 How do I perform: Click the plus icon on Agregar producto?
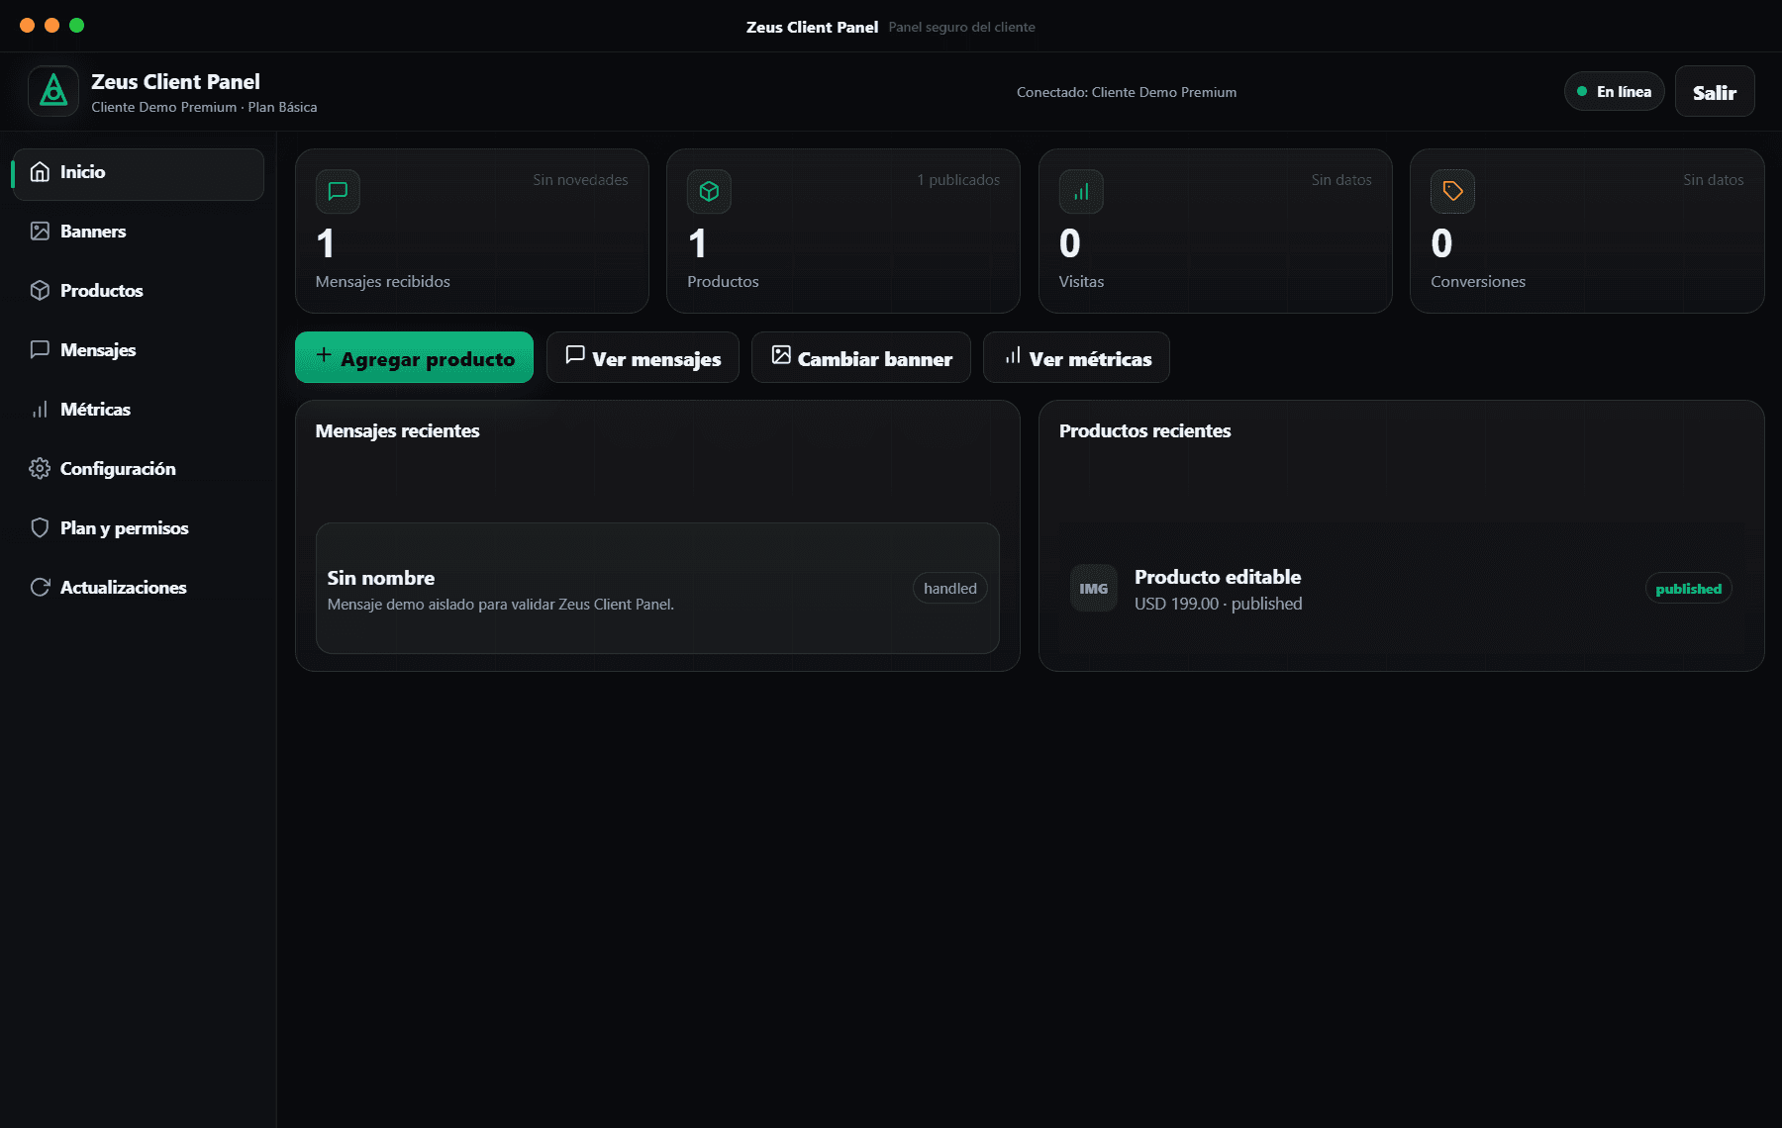pyautogui.click(x=324, y=355)
